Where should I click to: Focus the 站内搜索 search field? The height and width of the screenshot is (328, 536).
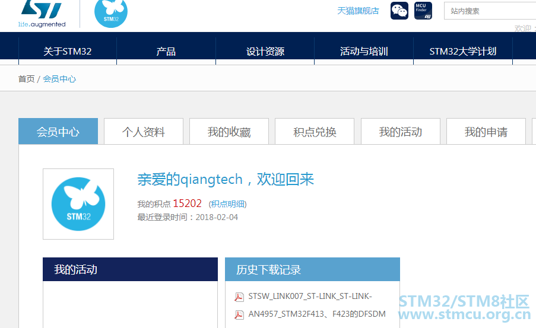(490, 11)
